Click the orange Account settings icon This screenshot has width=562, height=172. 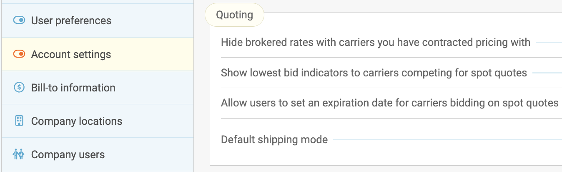pos(19,54)
